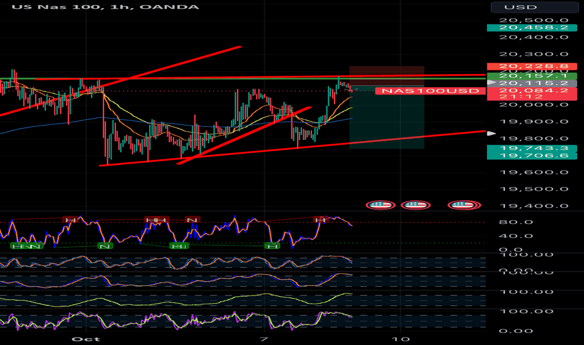Select the green HI divergence marker

pos(179,246)
